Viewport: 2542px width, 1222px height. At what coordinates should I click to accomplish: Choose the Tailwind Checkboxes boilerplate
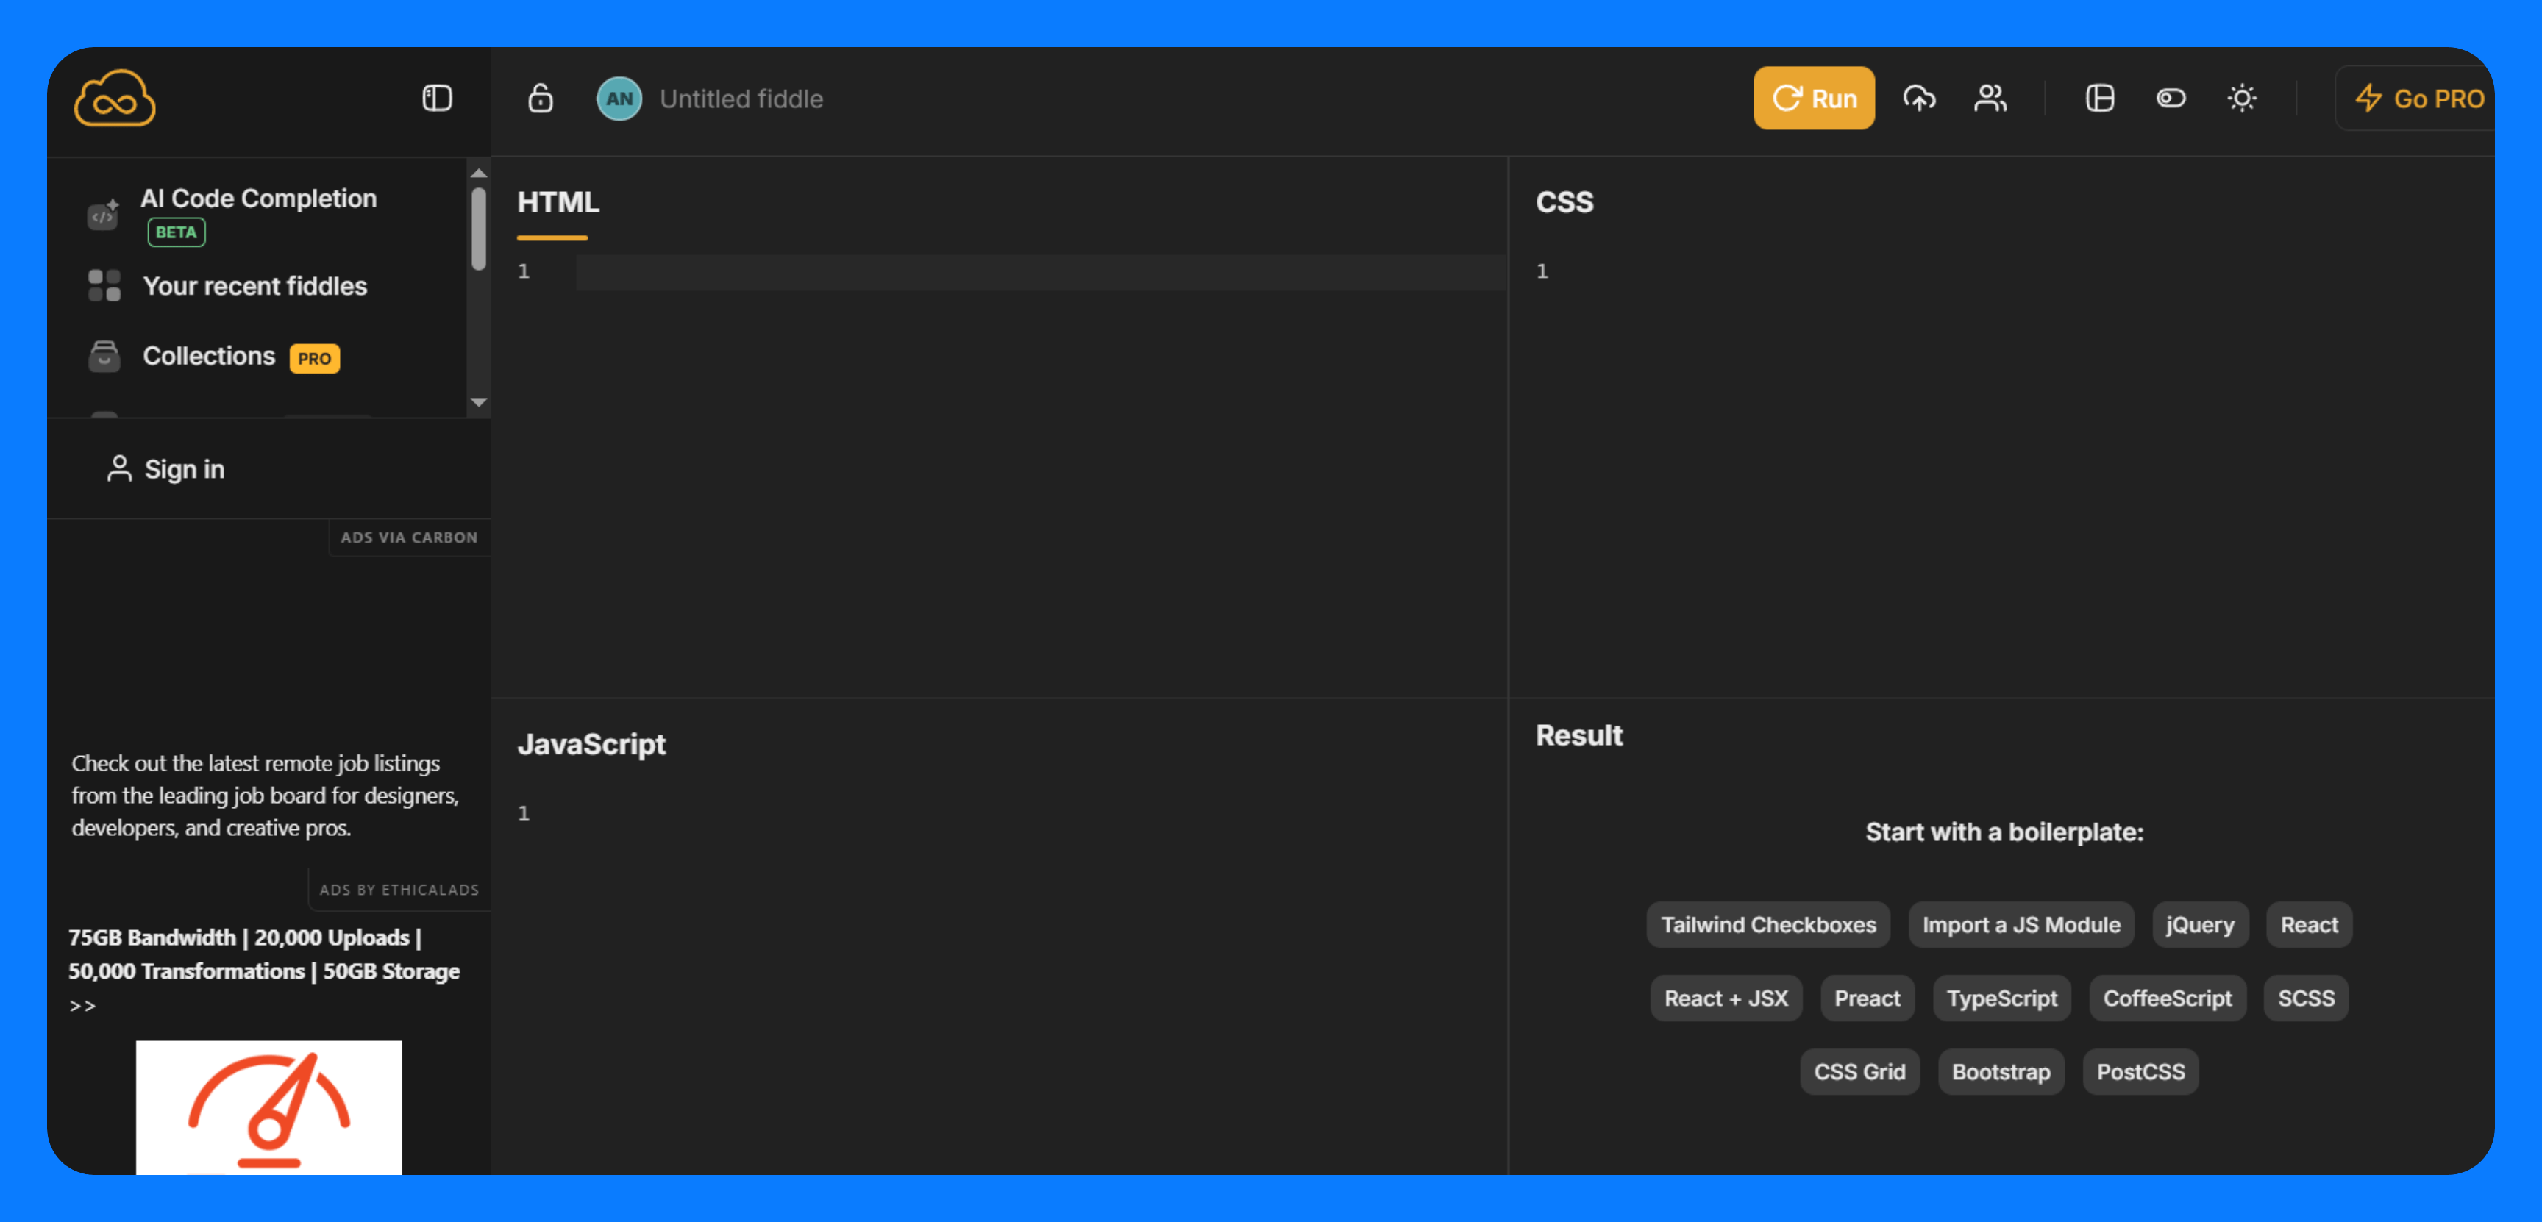(x=1767, y=924)
